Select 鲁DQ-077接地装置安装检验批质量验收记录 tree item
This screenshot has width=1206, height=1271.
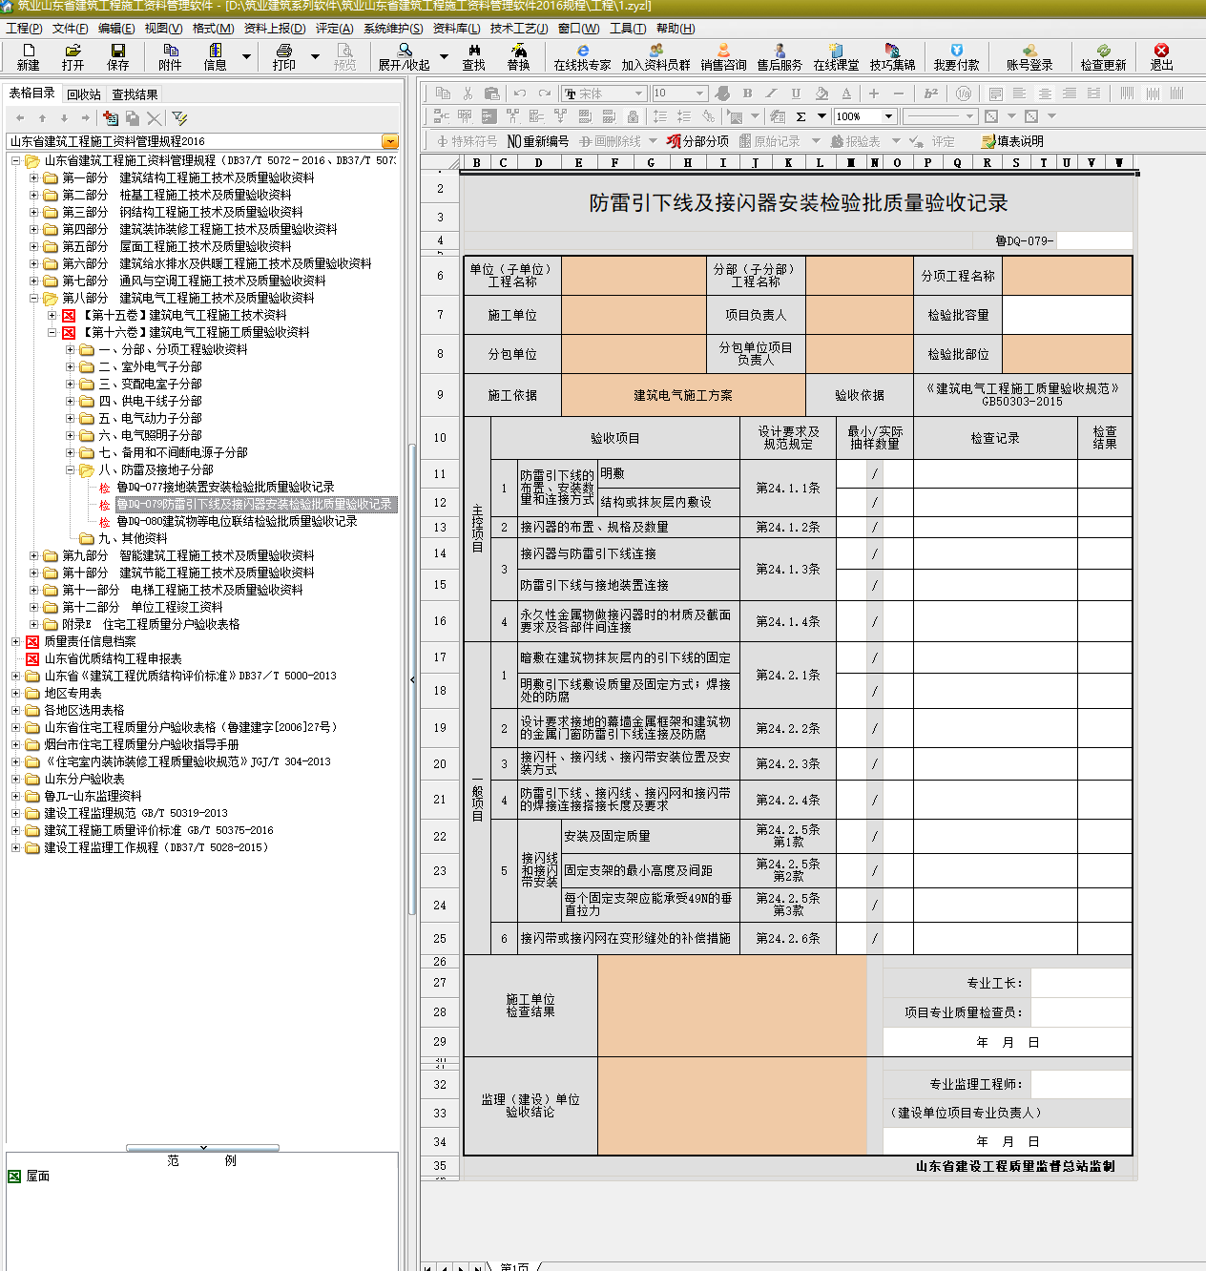[x=225, y=488]
